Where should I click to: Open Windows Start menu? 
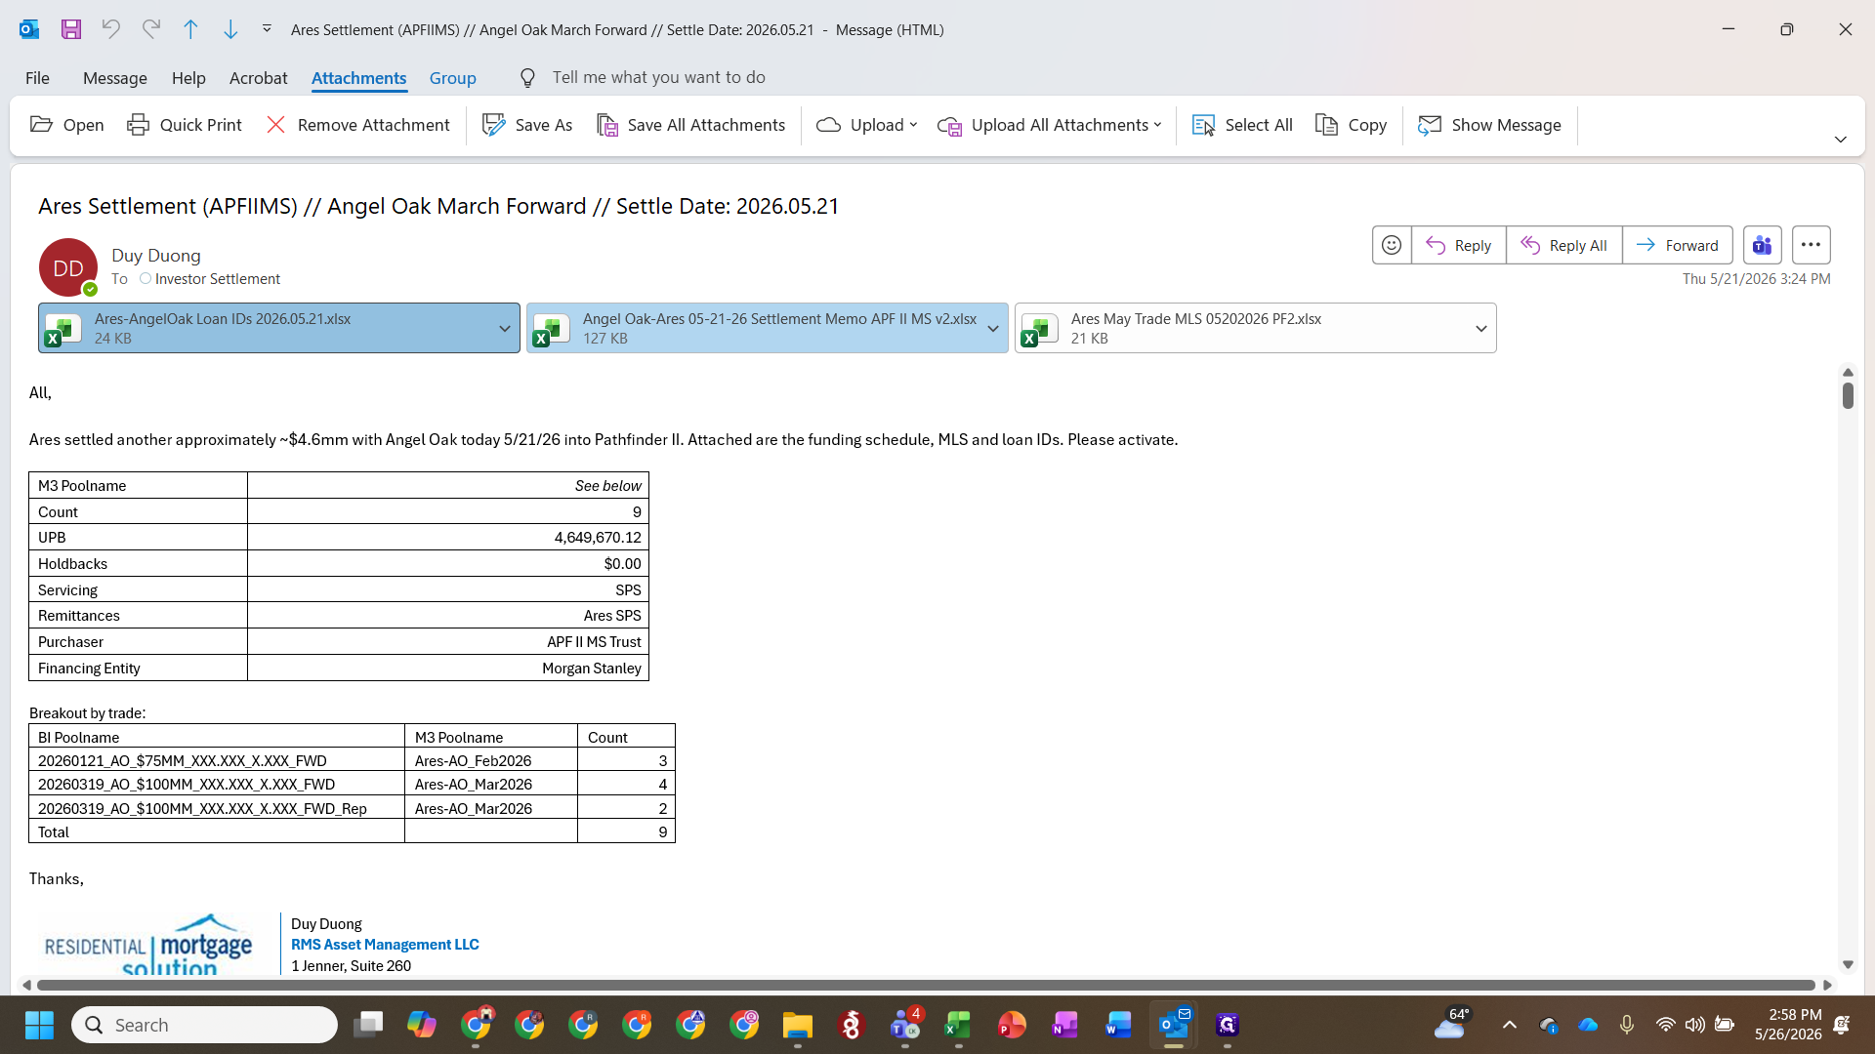(x=39, y=1025)
